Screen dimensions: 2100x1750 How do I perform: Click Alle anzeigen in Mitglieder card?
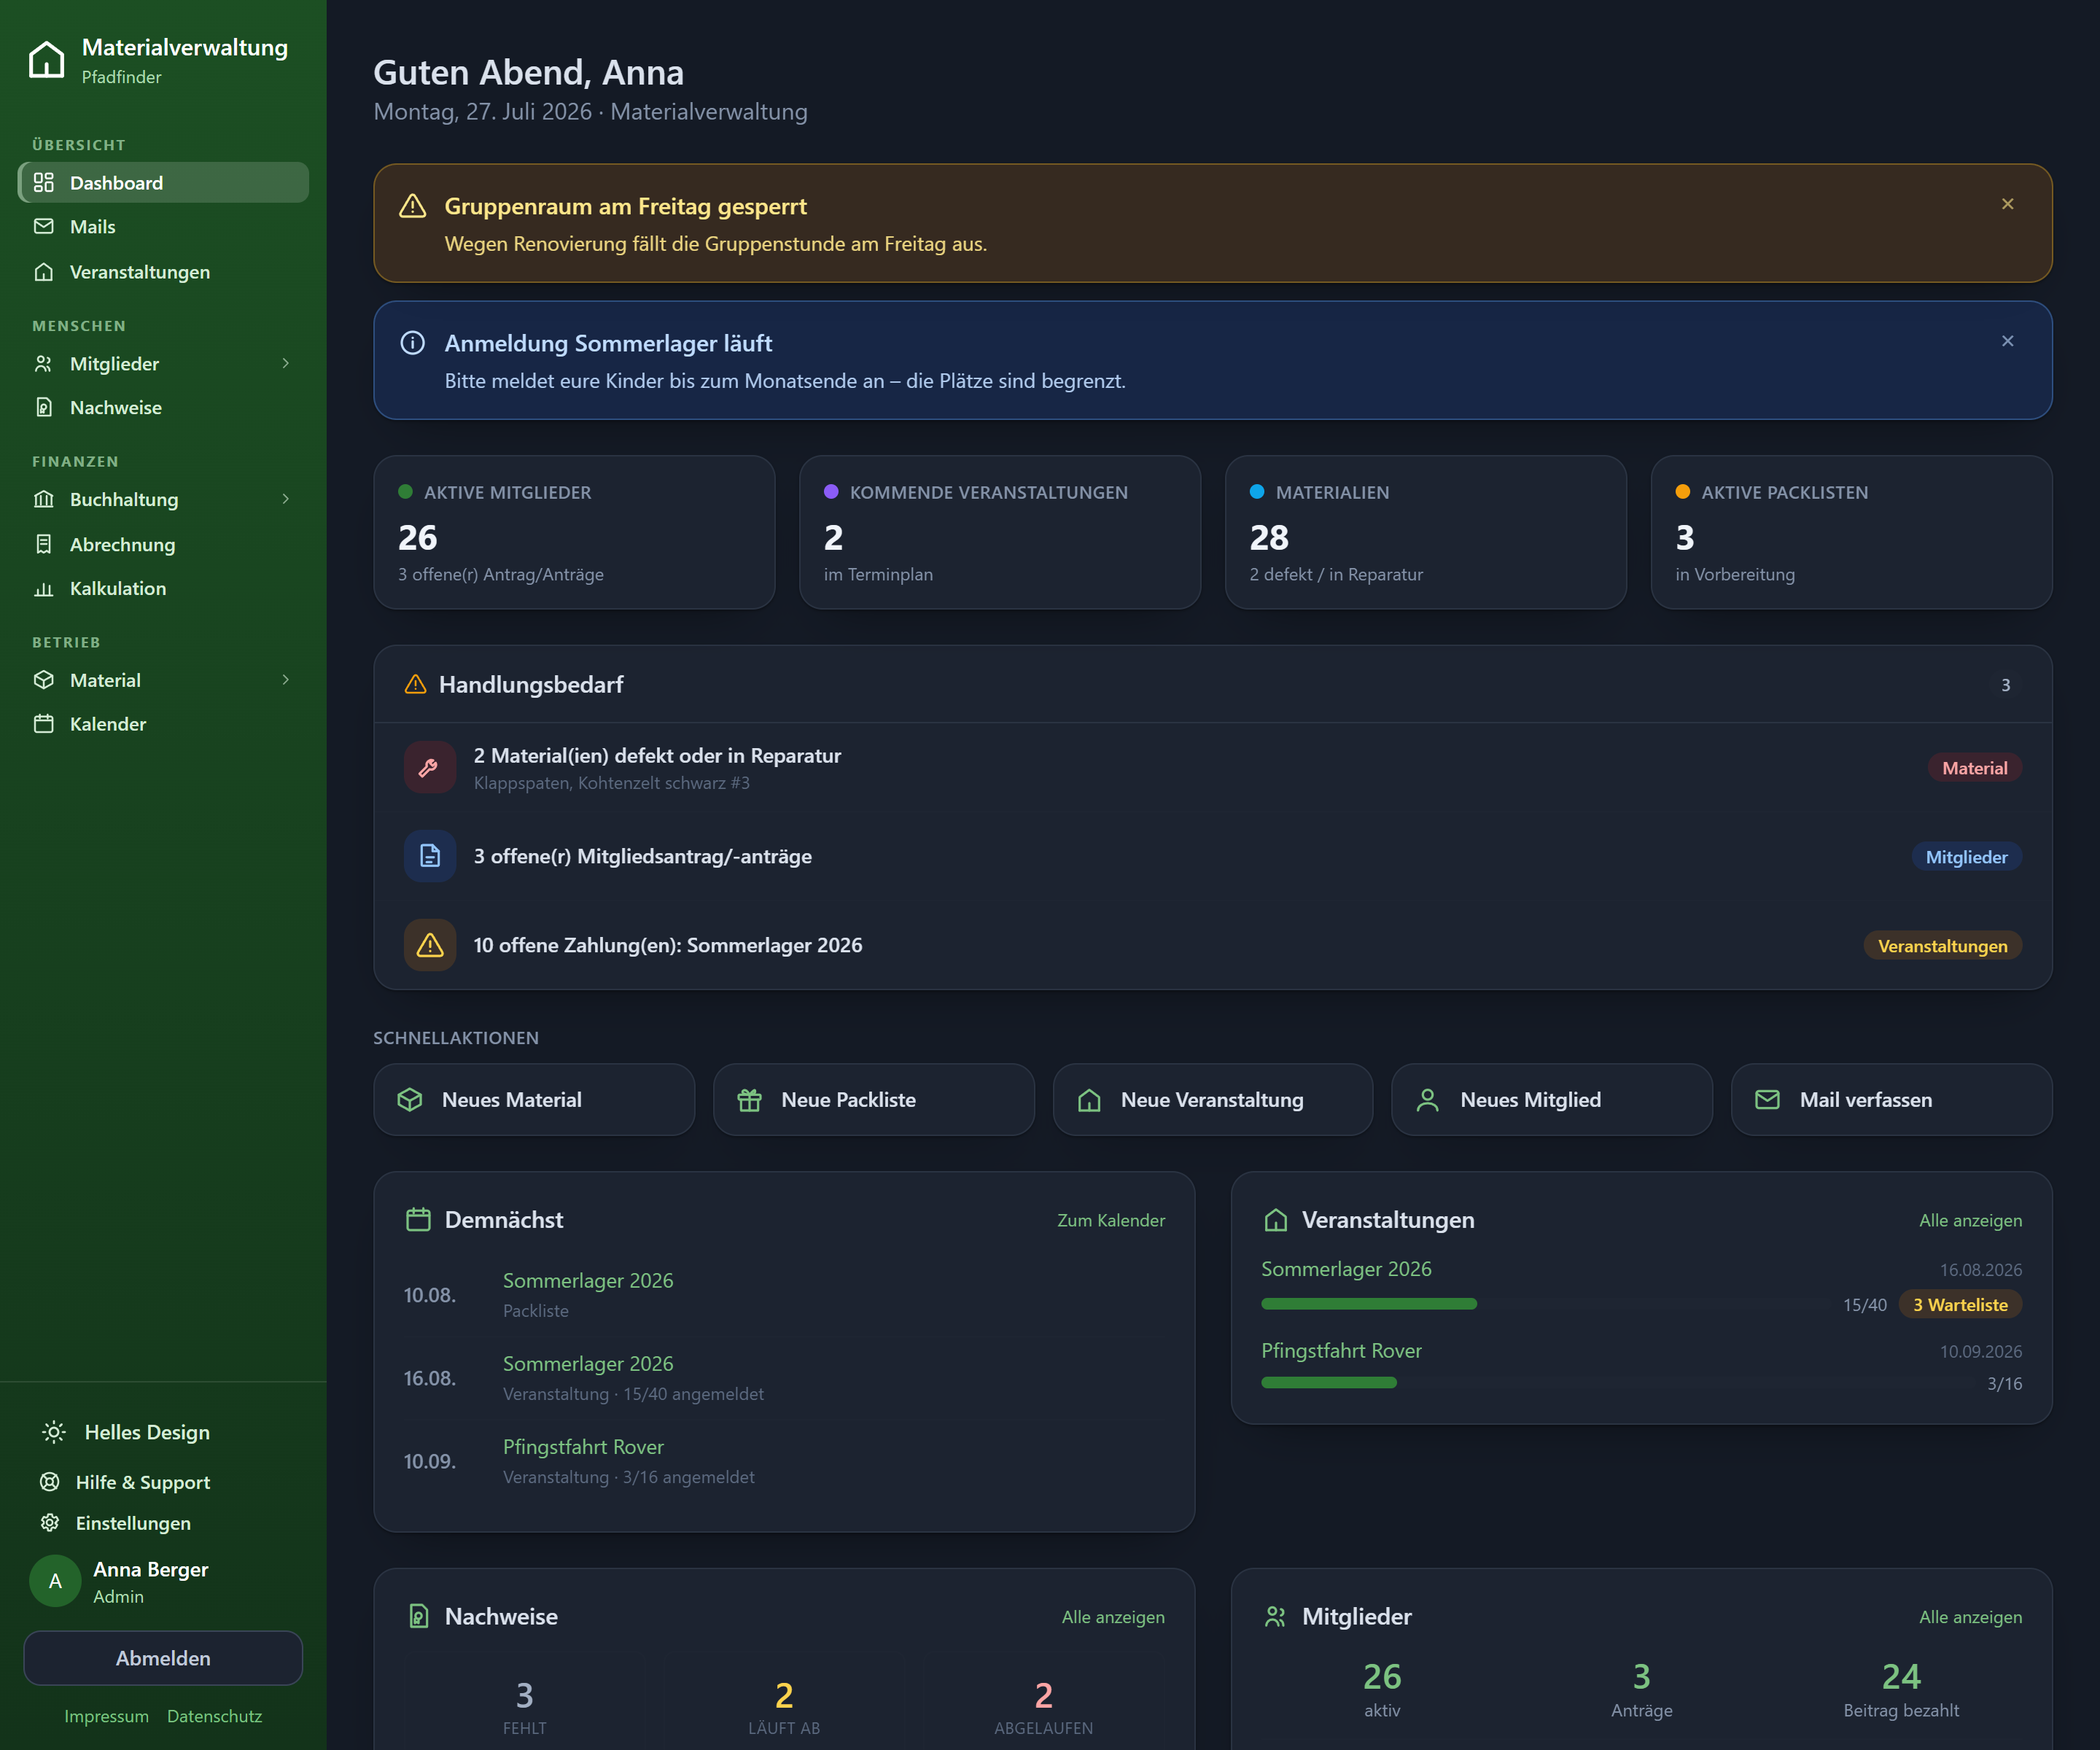tap(1970, 1617)
